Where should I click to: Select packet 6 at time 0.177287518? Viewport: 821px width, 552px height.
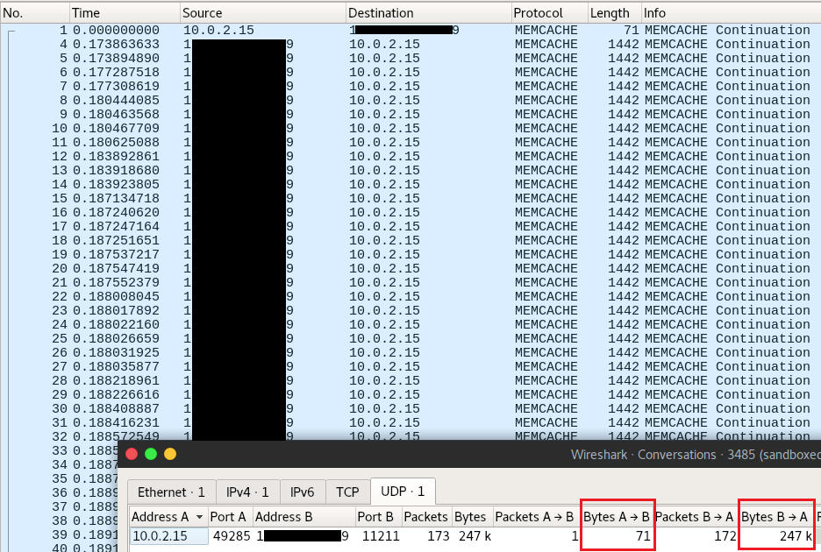pyautogui.click(x=410, y=72)
